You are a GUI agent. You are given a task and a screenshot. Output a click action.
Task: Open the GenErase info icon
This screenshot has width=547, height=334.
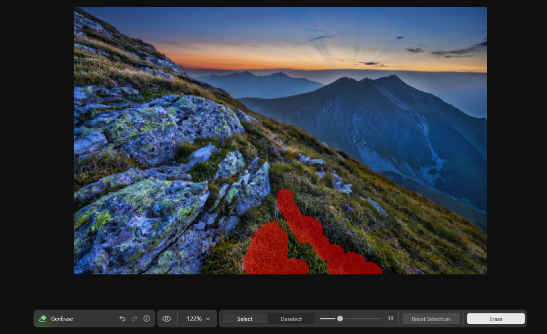coord(147,319)
